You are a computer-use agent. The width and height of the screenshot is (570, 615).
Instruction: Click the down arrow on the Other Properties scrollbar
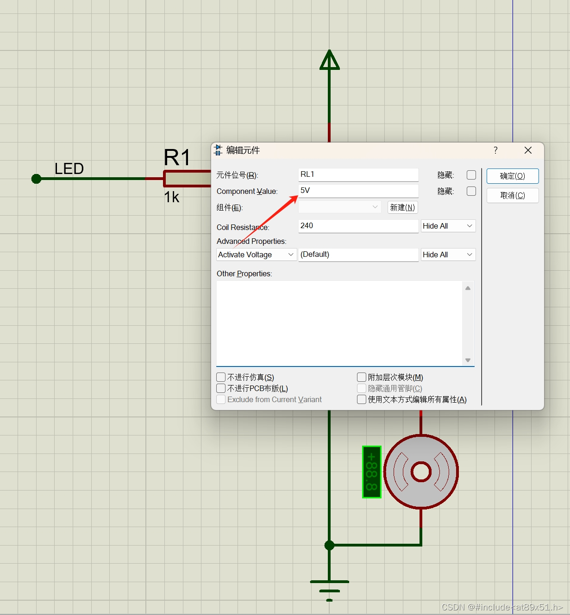[x=468, y=360]
